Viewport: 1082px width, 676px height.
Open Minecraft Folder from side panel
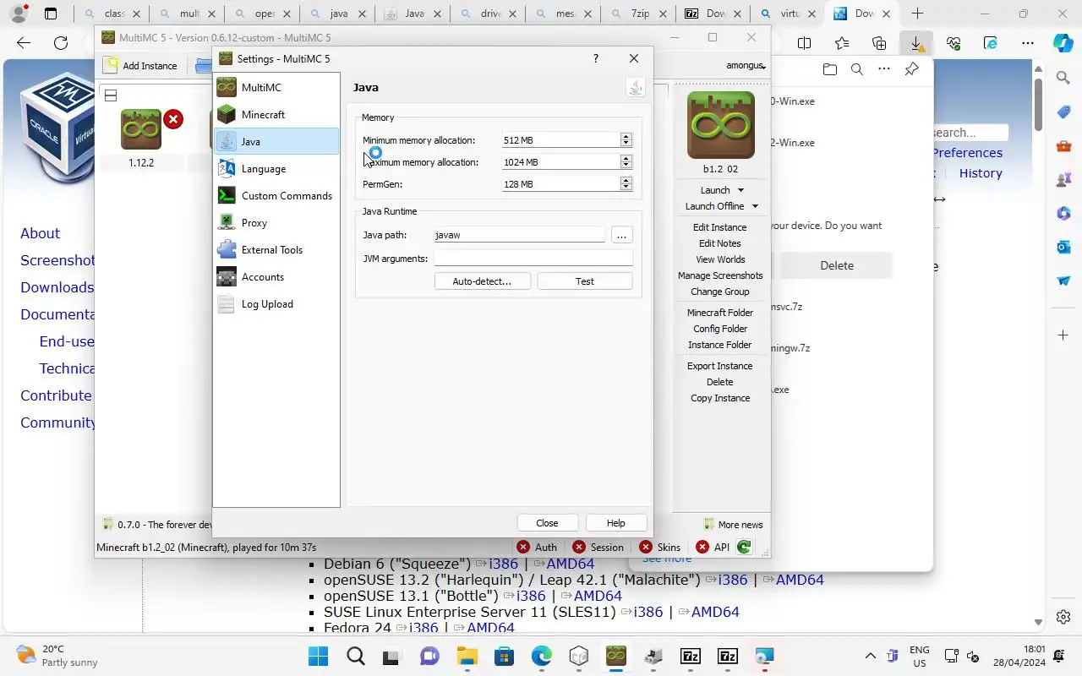point(720,313)
